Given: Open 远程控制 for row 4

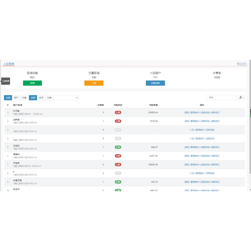Looking at the screenshot, I should click(210, 138).
